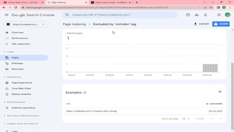234x132 pixels.
Task: Open the account avatar in Search Console
Action: pos(227,15)
